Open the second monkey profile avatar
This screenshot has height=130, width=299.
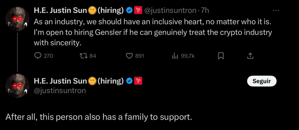point(18,86)
